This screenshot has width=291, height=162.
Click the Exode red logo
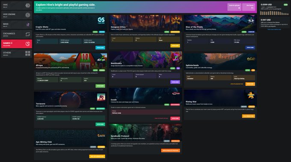176,93
